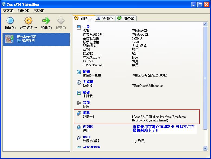
Task: Open the General (一般) section link
Action: [x=87, y=27]
